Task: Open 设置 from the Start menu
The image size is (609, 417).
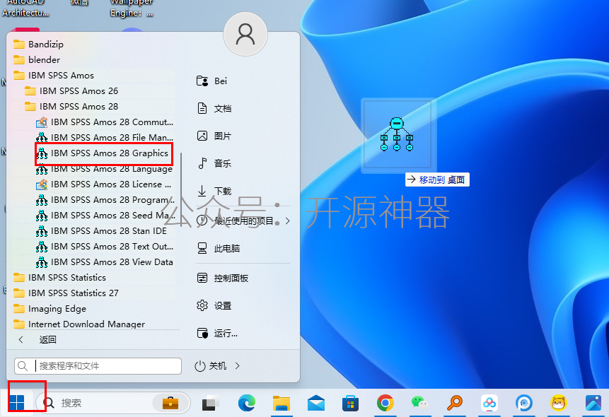Action: coord(214,305)
